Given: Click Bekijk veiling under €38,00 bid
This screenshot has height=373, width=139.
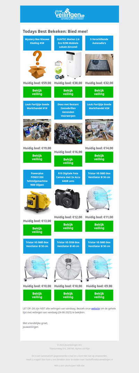Looking at the screenshot, I should click(68, 92).
